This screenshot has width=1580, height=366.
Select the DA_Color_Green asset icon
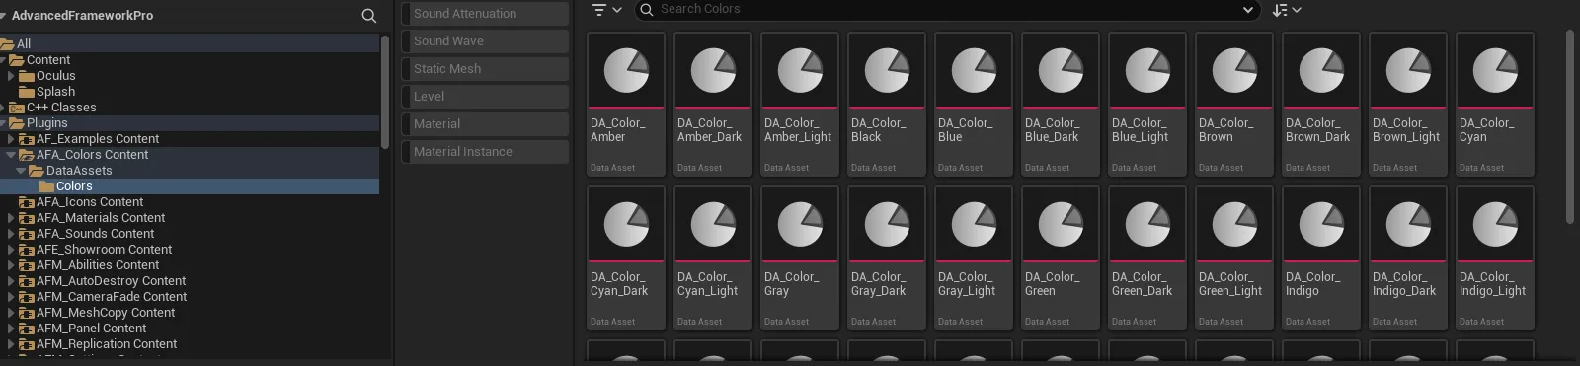click(1061, 225)
